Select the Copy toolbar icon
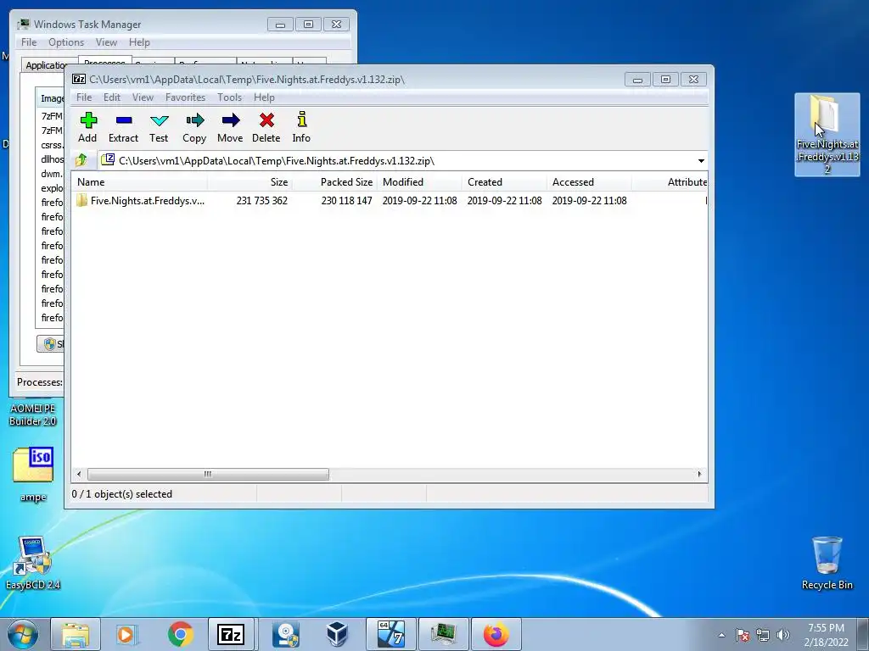This screenshot has width=869, height=651. tap(194, 127)
